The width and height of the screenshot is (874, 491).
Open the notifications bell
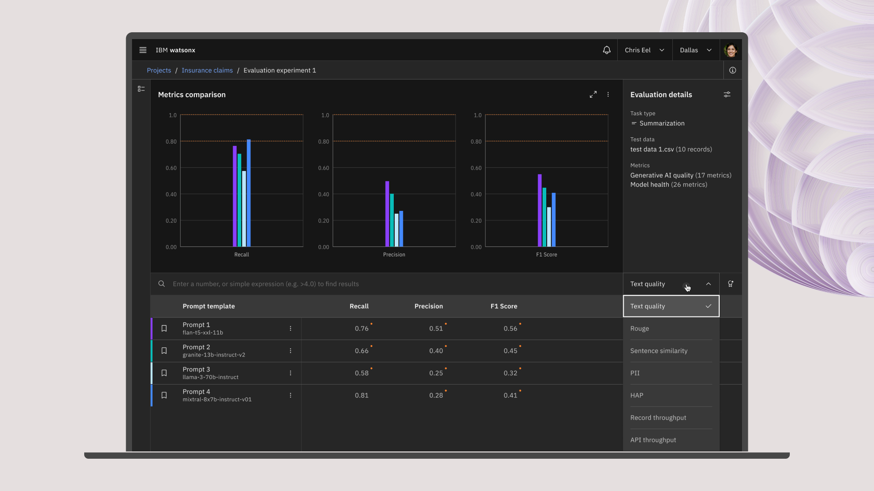(x=606, y=50)
